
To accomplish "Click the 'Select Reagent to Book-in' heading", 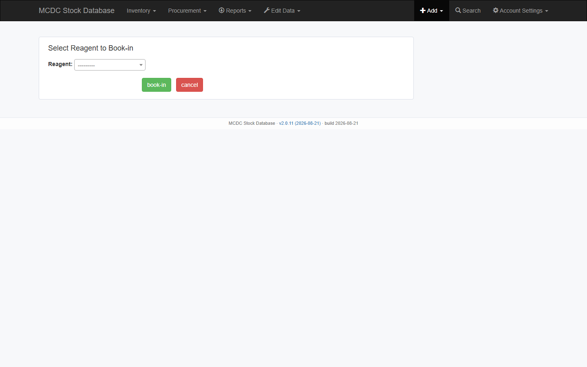I will pyautogui.click(x=90, y=48).
